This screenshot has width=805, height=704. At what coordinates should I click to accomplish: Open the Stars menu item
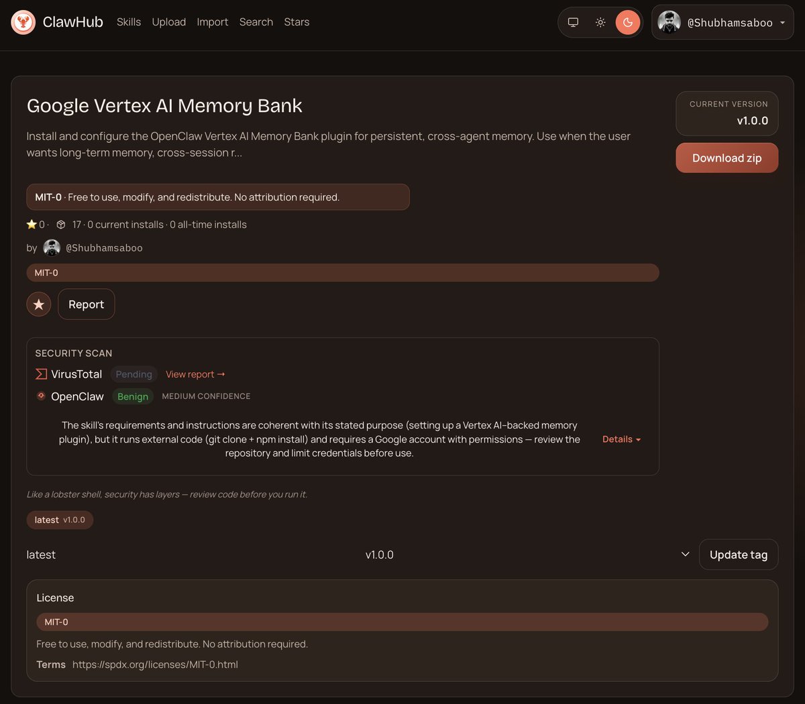pos(297,22)
